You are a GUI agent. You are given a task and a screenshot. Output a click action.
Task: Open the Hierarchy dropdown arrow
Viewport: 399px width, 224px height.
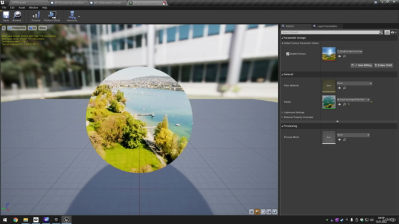pyautogui.click(x=79, y=17)
